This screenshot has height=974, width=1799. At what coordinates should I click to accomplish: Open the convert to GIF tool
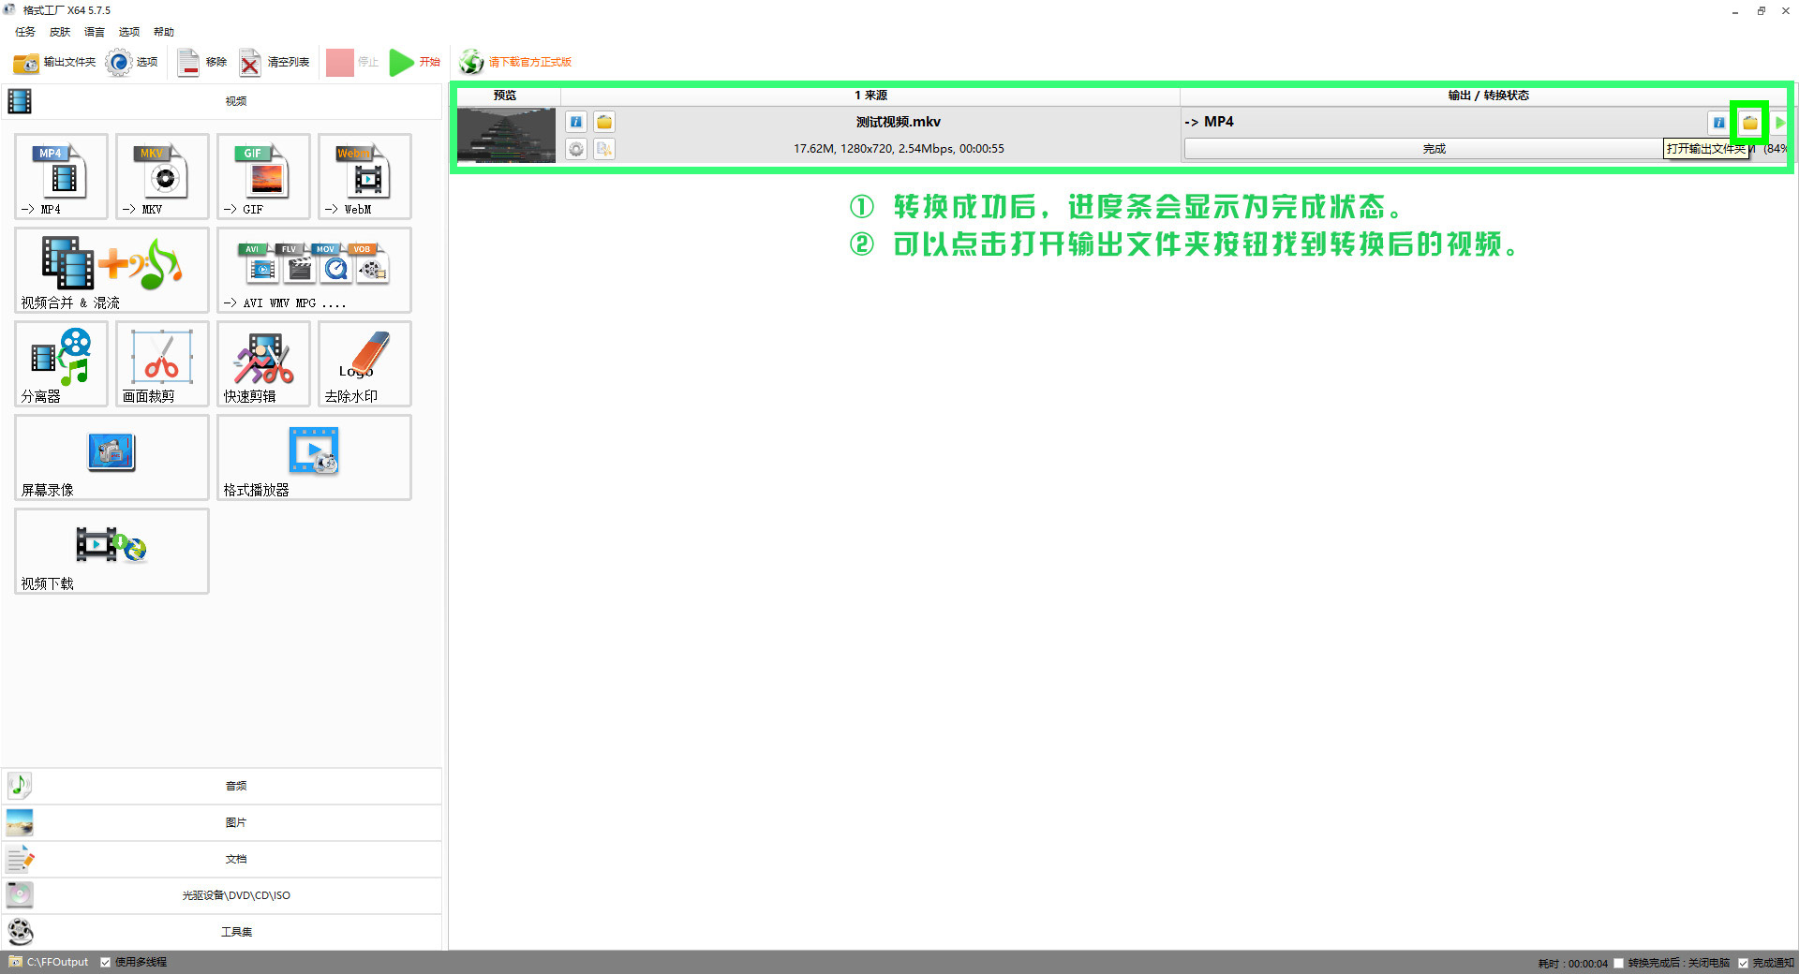point(263,177)
